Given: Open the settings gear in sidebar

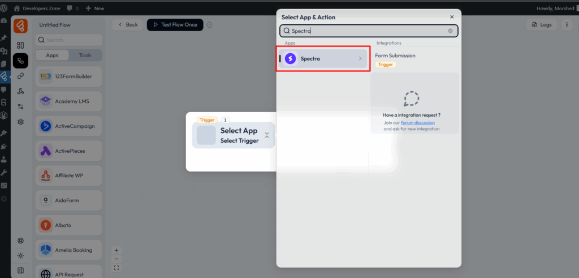Looking at the screenshot, I should [20, 122].
